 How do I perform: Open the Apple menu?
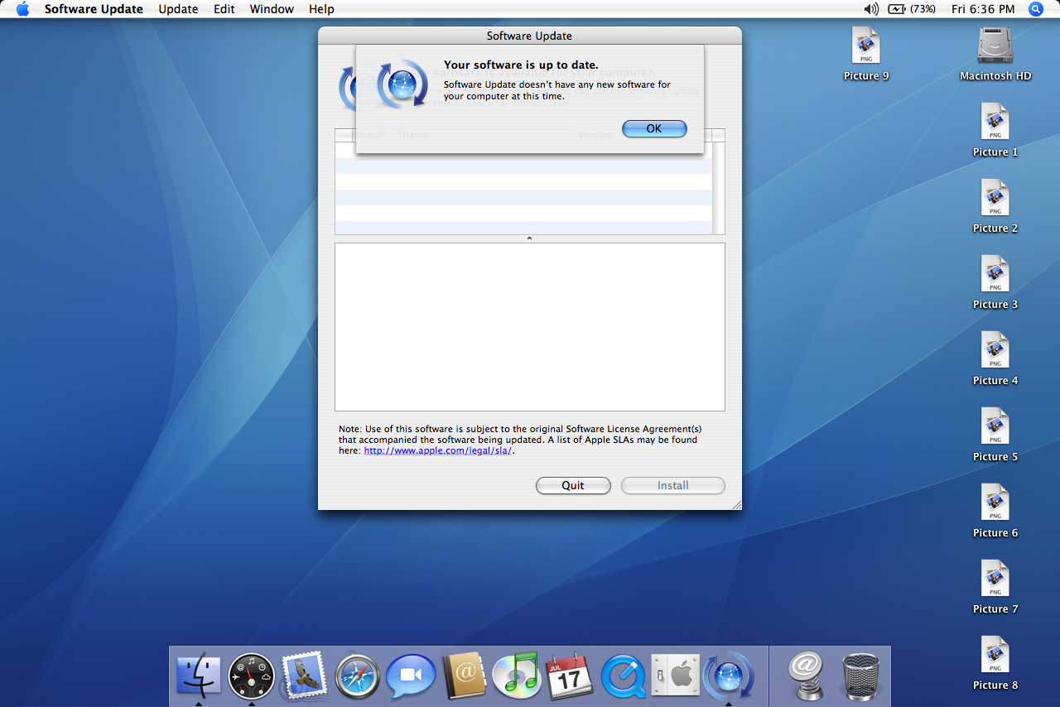22,9
